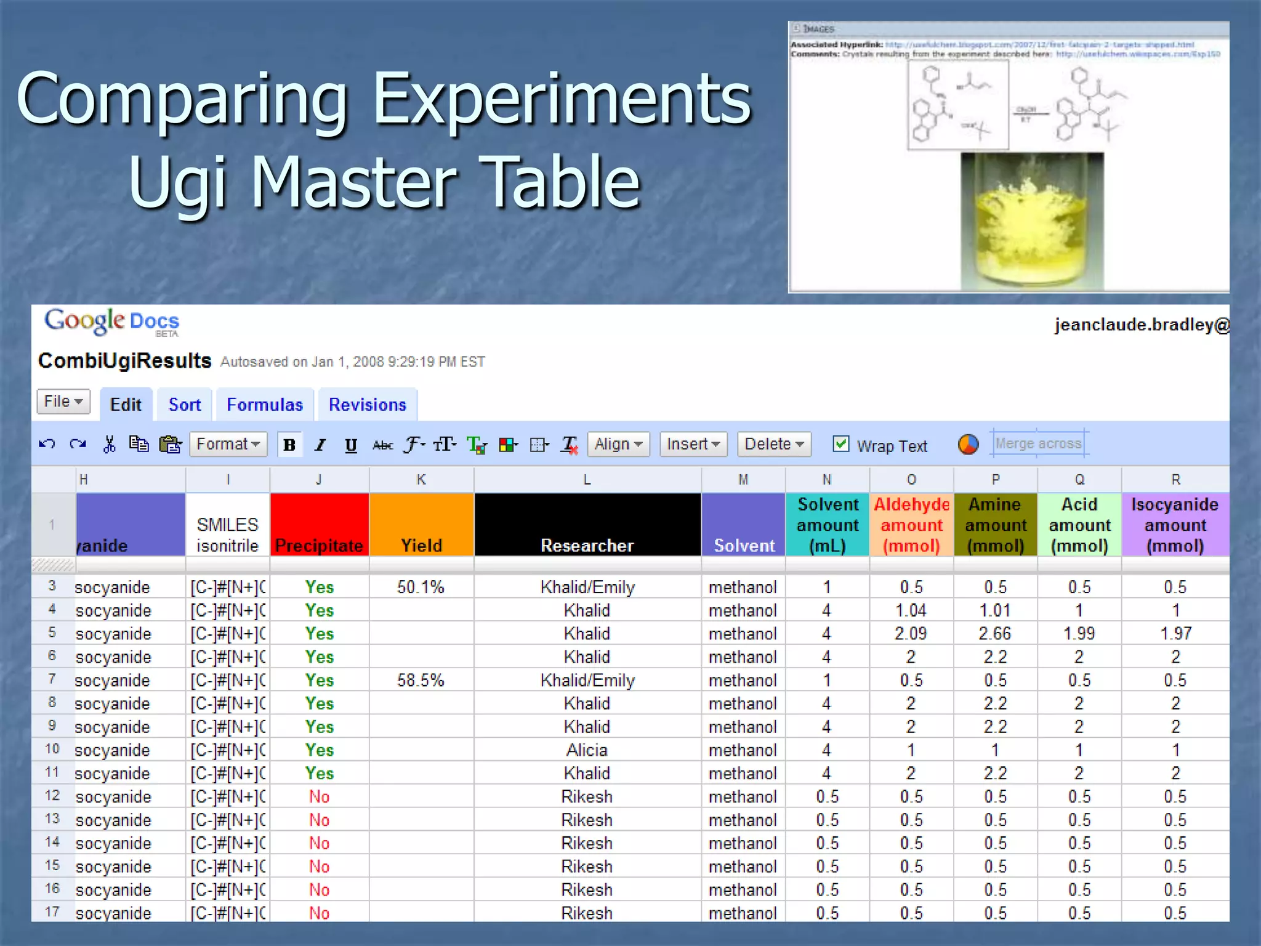Click the Paste clipboard icon
The height and width of the screenshot is (946, 1261).
coord(170,444)
